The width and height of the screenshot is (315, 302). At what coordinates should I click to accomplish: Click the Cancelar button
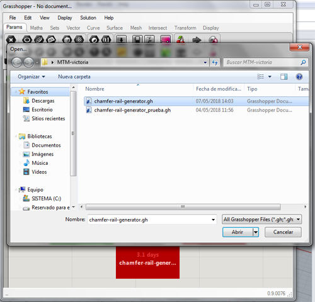pos(283,232)
